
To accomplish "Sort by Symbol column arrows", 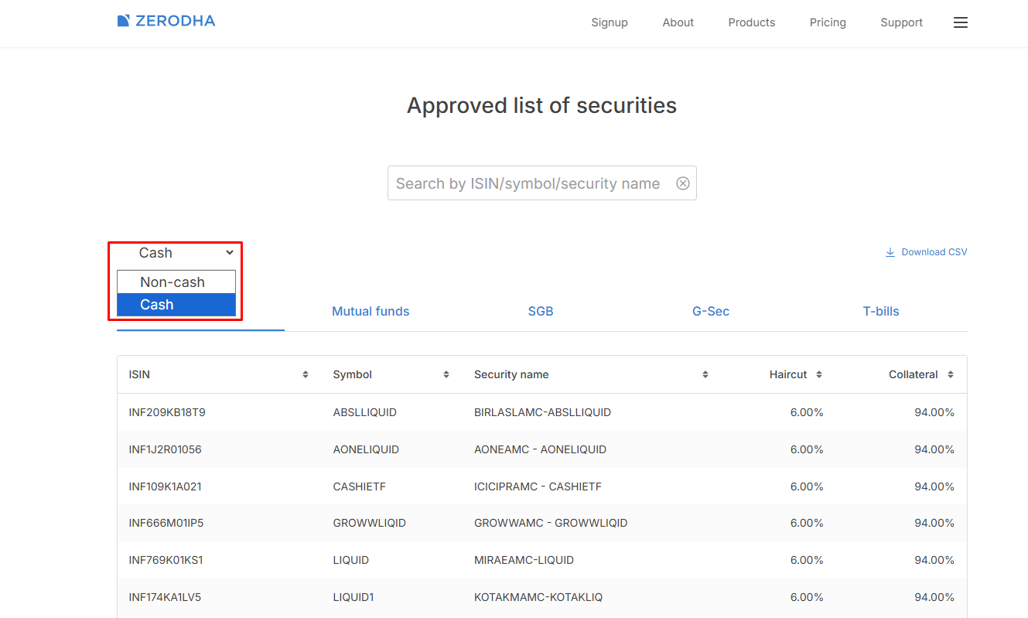I will (446, 374).
